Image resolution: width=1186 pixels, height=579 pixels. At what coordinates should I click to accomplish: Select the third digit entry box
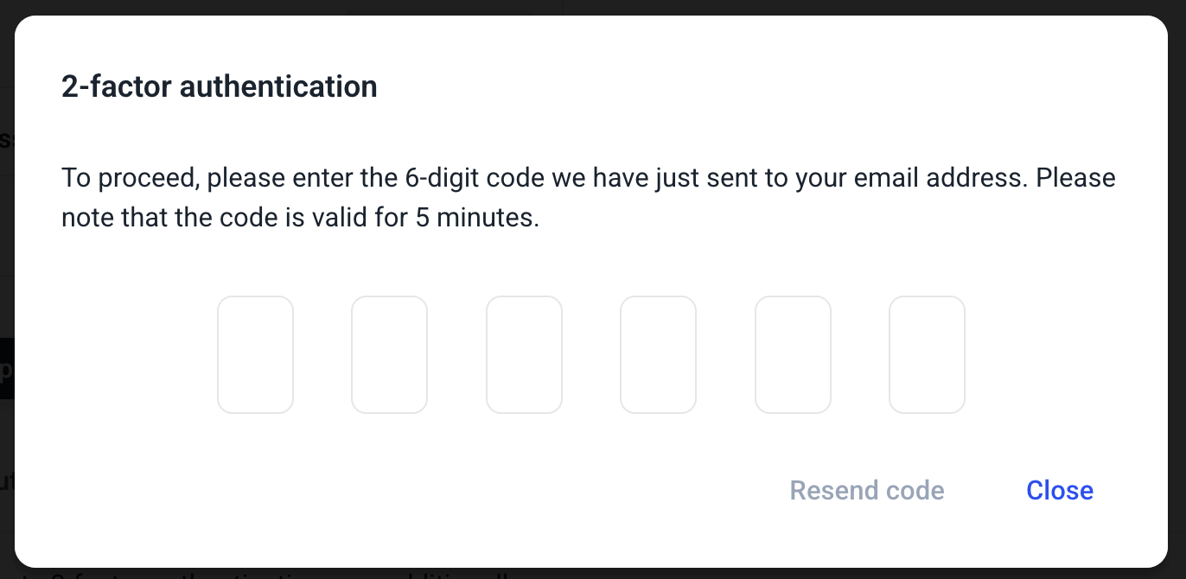524,354
